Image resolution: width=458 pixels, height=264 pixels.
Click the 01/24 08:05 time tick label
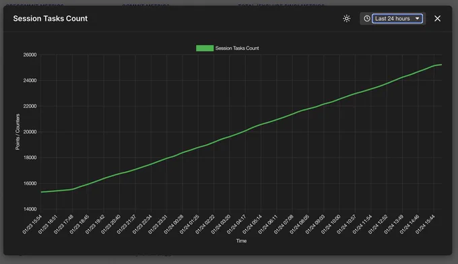point(300,224)
